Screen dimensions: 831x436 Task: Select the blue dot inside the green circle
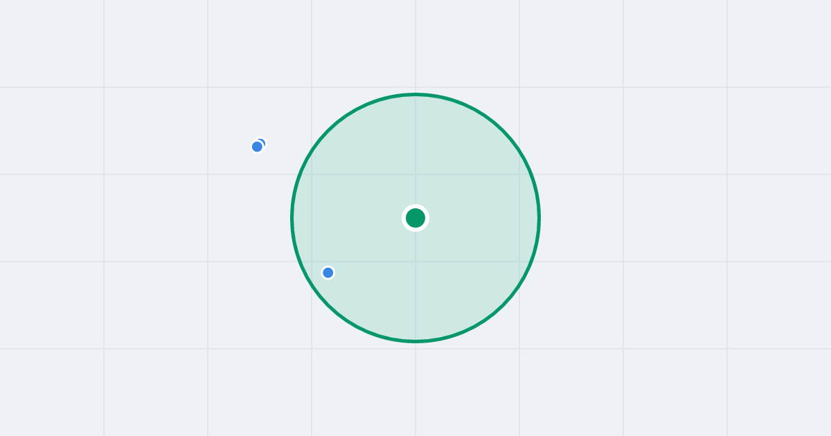tap(328, 273)
